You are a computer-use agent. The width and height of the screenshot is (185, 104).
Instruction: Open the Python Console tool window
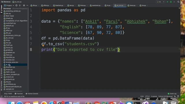pyautogui.click(x=32, y=94)
